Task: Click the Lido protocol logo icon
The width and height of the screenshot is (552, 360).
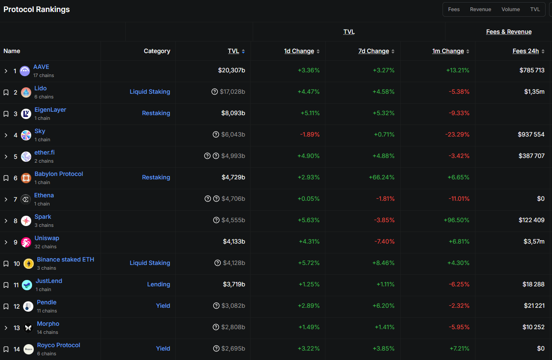Action: pyautogui.click(x=26, y=92)
